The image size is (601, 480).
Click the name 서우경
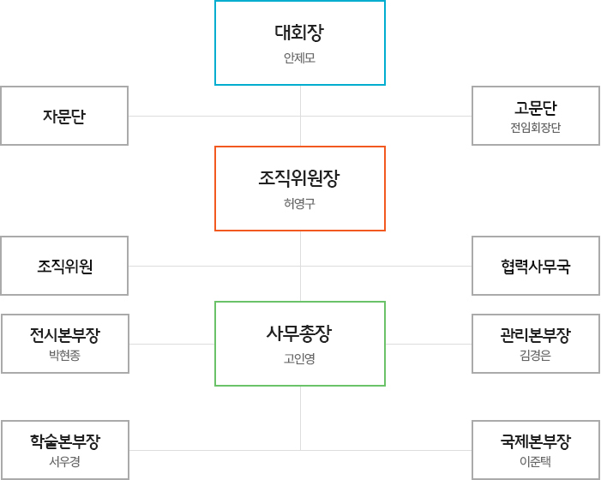[65, 462]
